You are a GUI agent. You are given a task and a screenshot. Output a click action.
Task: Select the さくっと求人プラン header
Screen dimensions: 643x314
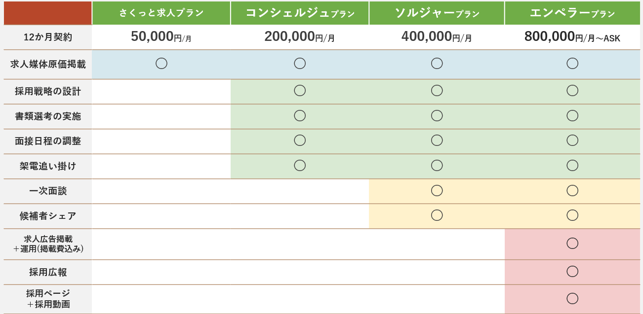(161, 13)
